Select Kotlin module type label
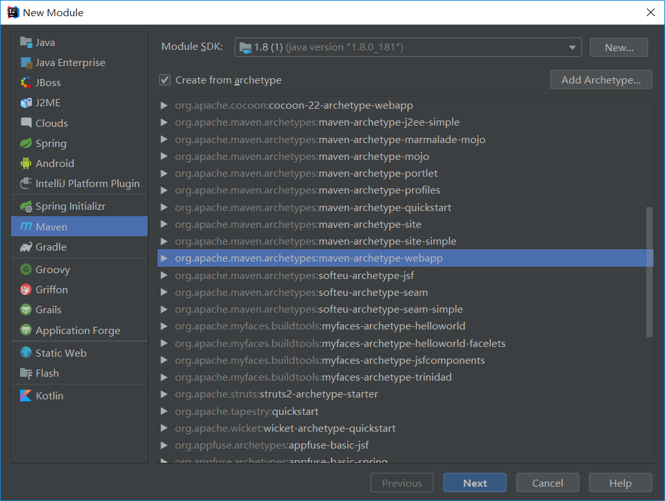This screenshot has height=501, width=665. (50, 395)
